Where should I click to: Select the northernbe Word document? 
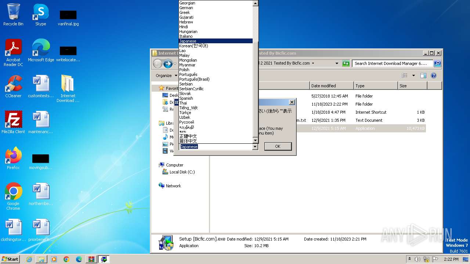tap(41, 194)
